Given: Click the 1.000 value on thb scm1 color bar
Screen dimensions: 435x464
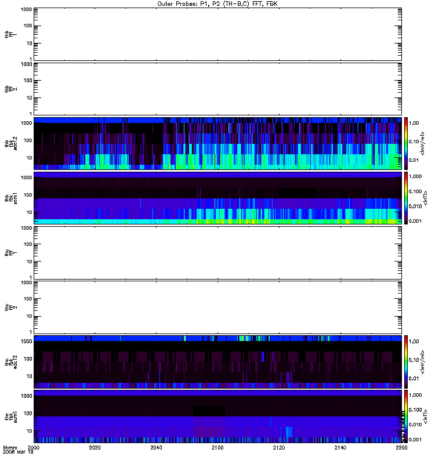Looking at the screenshot, I should pos(415,176).
